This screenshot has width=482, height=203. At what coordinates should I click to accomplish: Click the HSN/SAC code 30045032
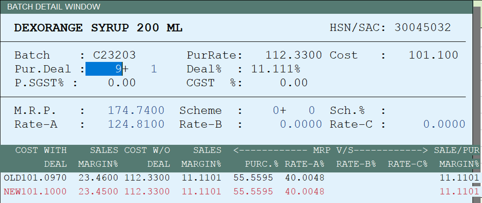[x=422, y=28]
